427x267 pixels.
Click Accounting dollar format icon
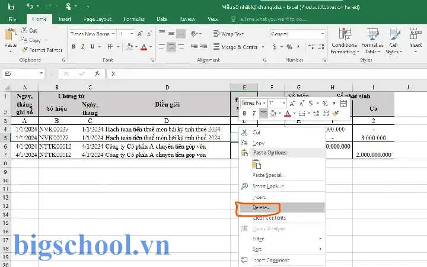pos(275,47)
